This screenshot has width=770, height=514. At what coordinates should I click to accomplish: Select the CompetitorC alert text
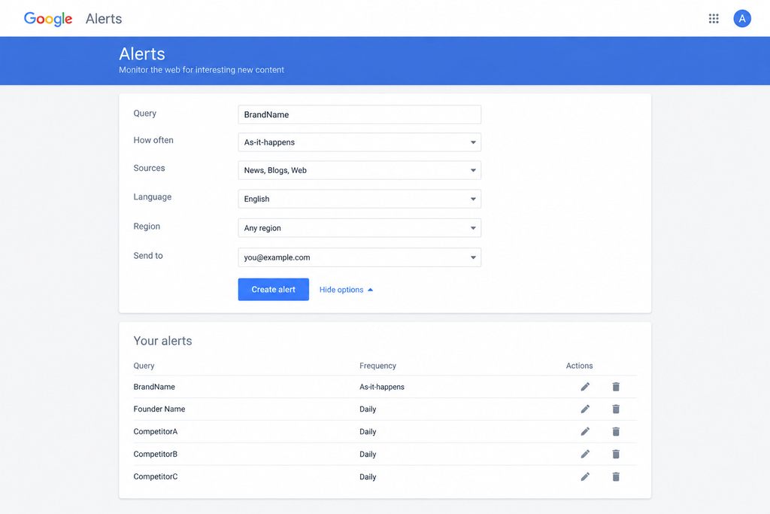click(x=156, y=476)
